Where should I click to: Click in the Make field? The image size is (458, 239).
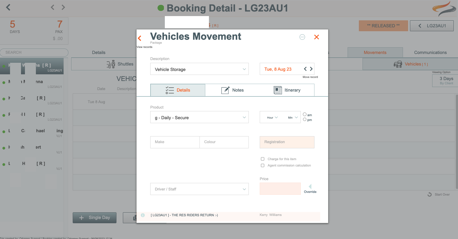[x=175, y=142]
